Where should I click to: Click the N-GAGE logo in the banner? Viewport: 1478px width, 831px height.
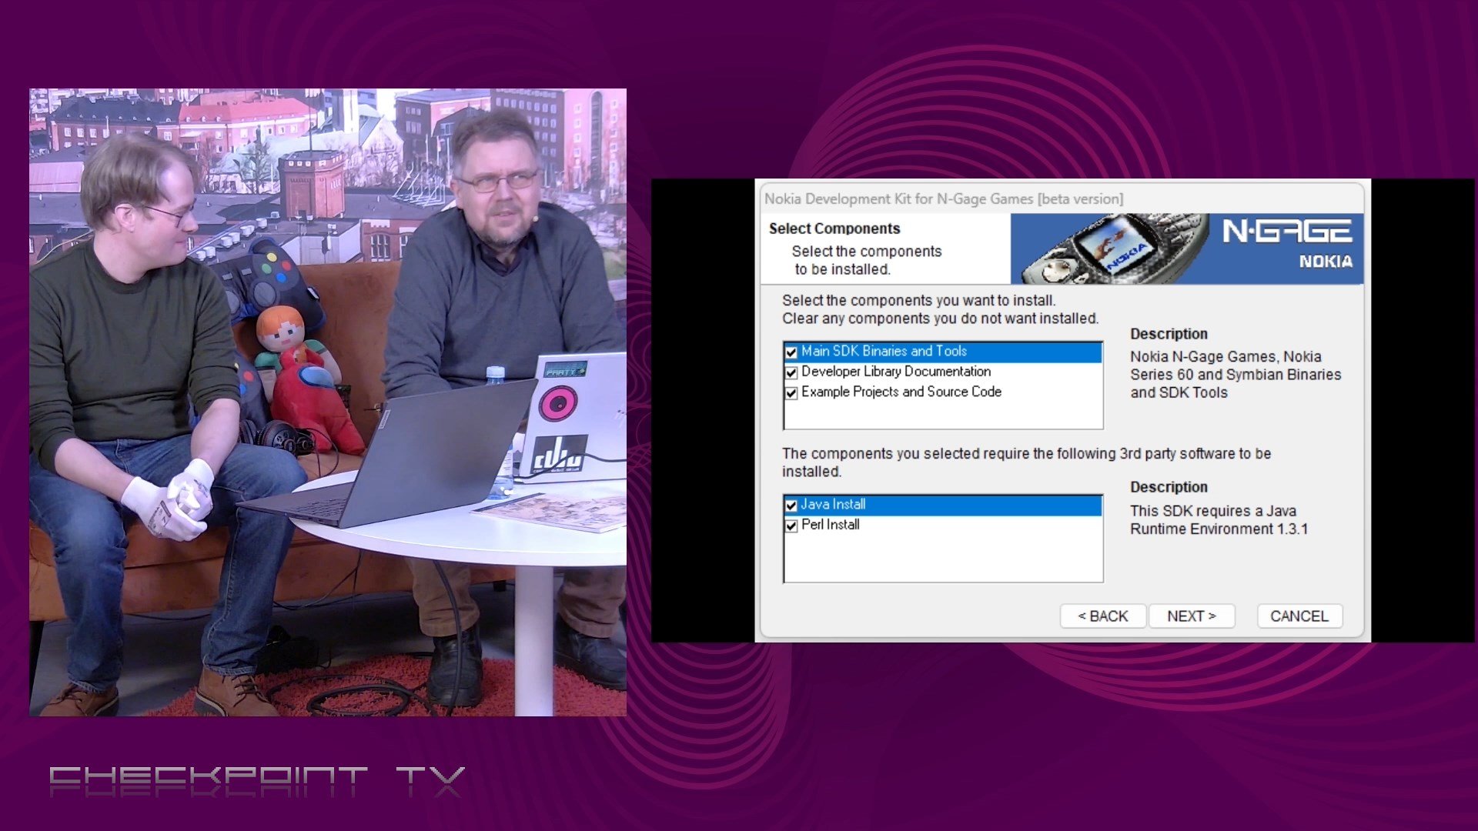coord(1287,231)
